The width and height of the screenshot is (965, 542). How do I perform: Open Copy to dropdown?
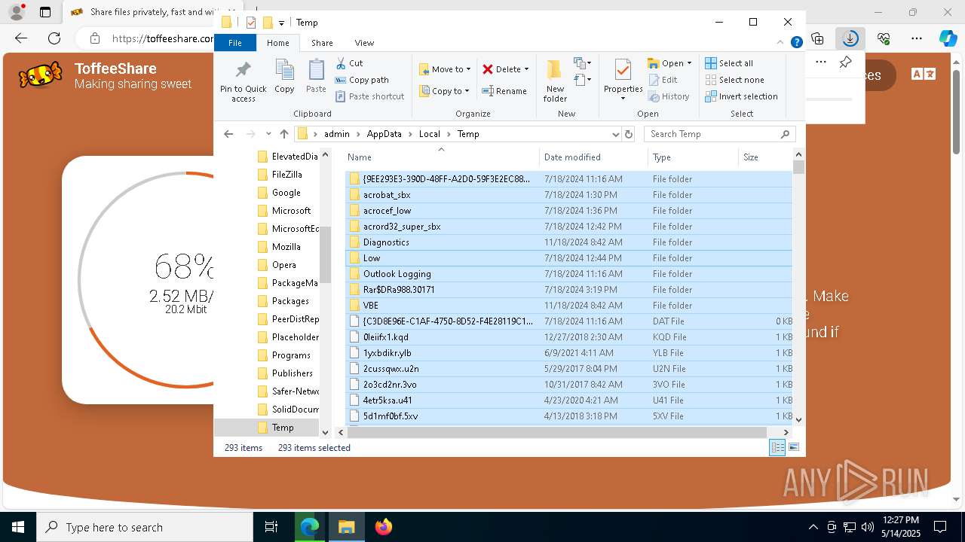(445, 91)
